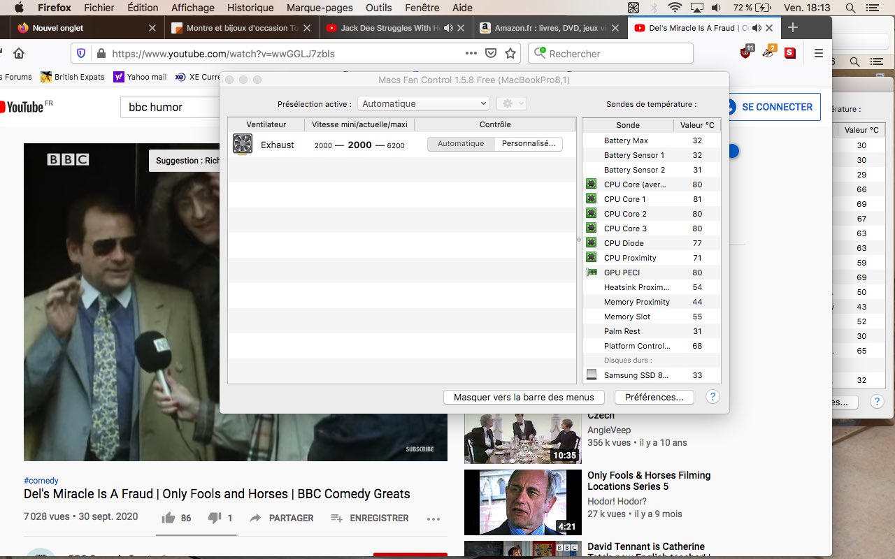Go to the YouTube home logo
Viewport: 895px width, 559px height.
(27, 106)
